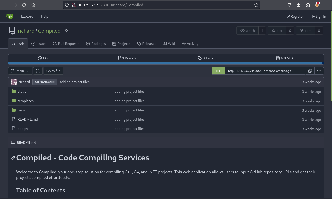Click the Compiled repository name link

click(x=49, y=31)
